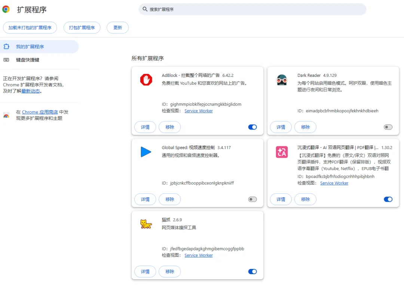Click the 猫抓 ID jfedfbgedapdagkghmgibemcoggfppbb
The height and width of the screenshot is (285, 404).
point(207,248)
